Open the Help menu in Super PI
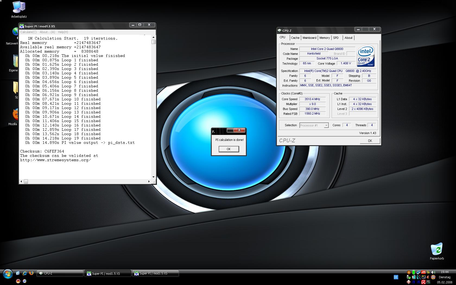Viewport: 456px width, 285px height. tap(63, 32)
